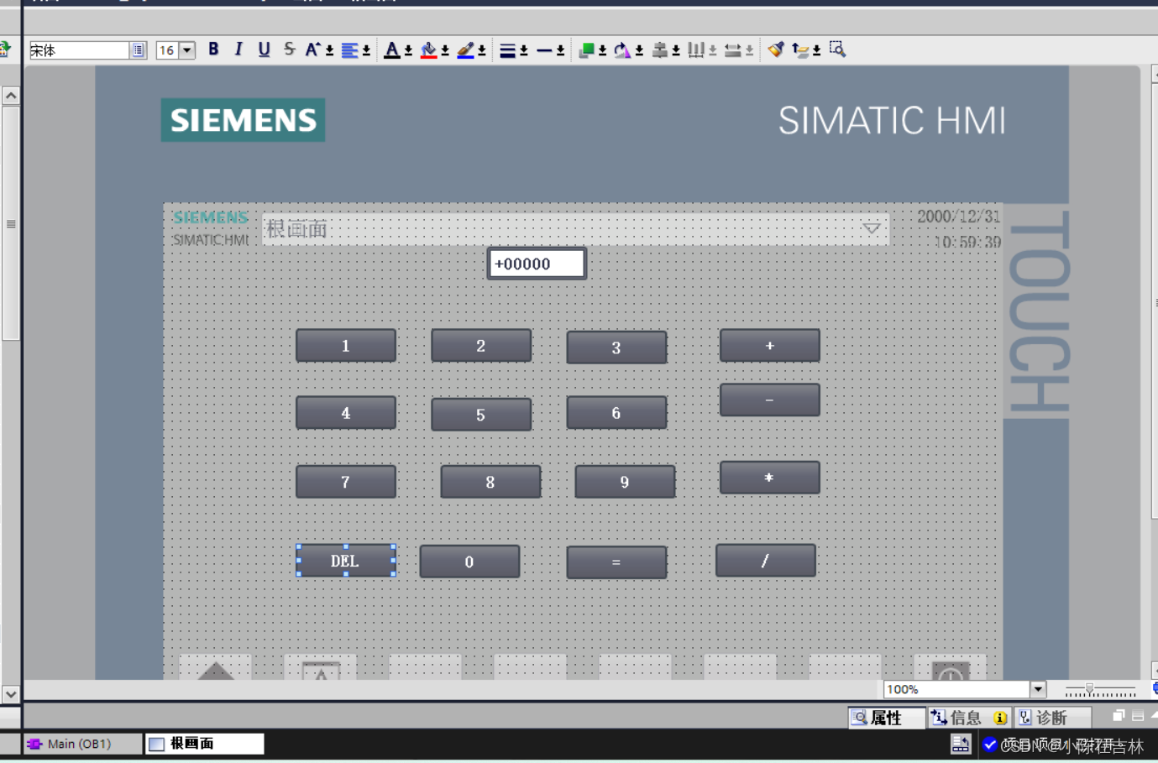Expand the border color options arrow
1158x763 pixels.
click(x=482, y=51)
